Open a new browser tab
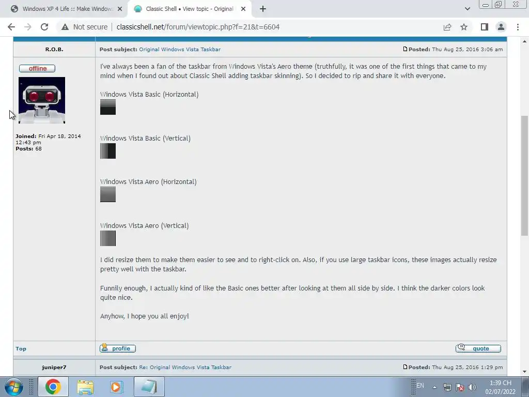Image resolution: width=529 pixels, height=397 pixels. tap(263, 9)
